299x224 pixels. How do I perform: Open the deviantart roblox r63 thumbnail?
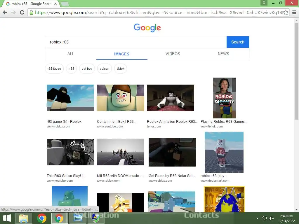click(x=224, y=152)
